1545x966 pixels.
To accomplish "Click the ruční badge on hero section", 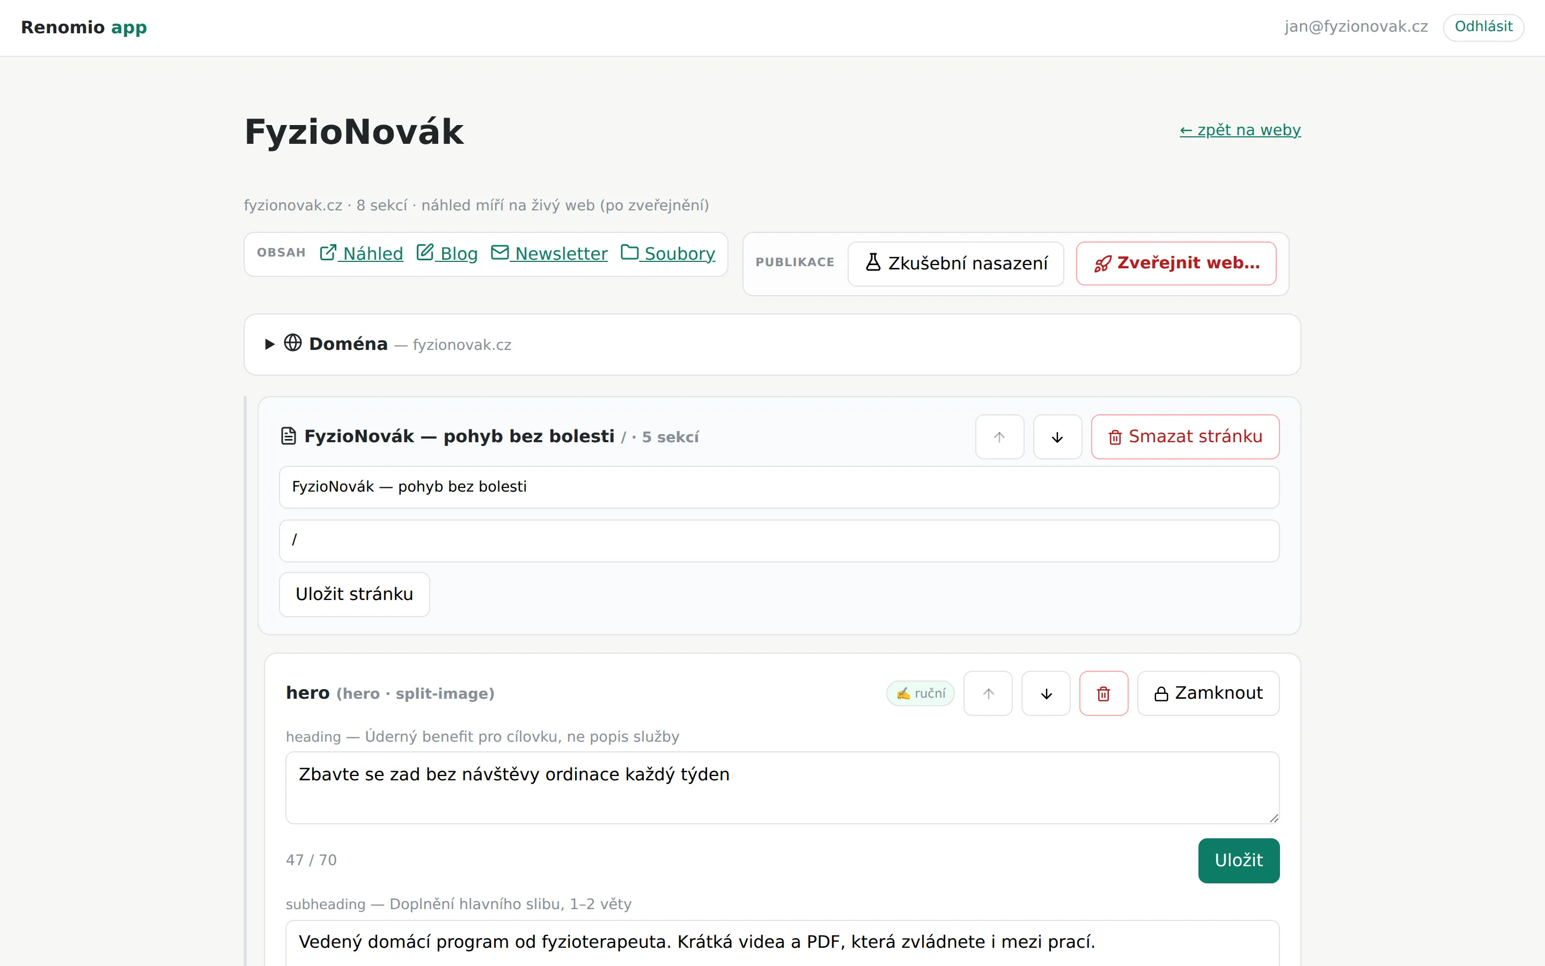I will coord(921,694).
